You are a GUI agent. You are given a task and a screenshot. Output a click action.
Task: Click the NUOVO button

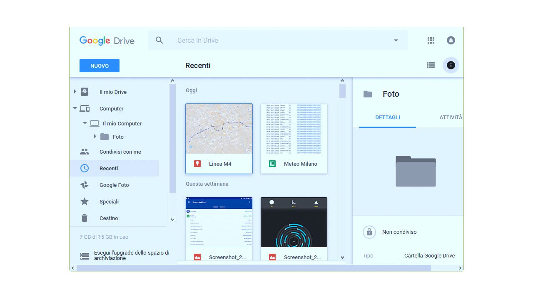tap(100, 66)
